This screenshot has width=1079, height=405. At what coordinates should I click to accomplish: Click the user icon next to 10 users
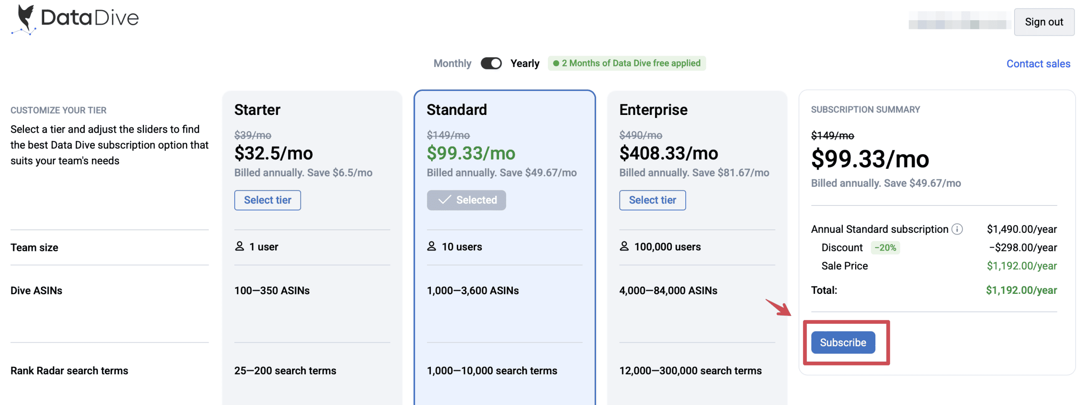(x=431, y=246)
